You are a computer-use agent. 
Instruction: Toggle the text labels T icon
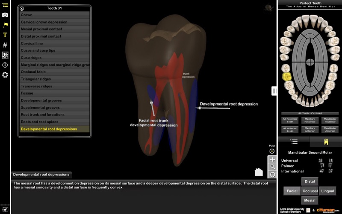[x=5, y=35]
